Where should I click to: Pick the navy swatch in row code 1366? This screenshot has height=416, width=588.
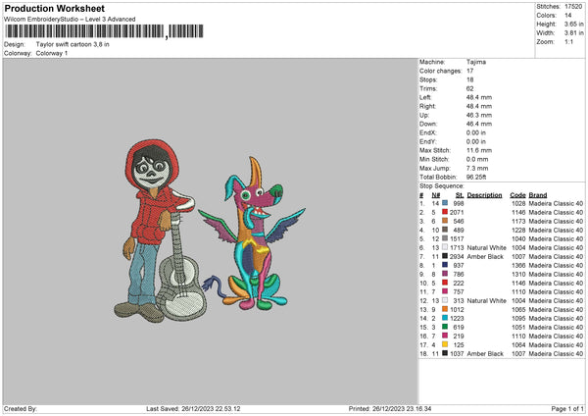pos(445,265)
